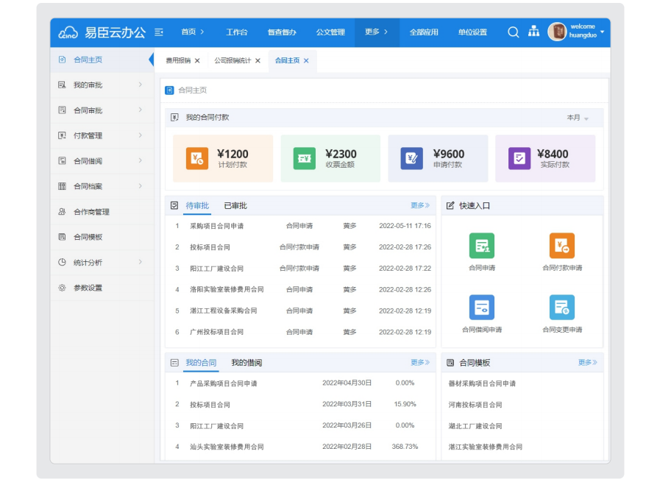Toggle the sidebar collapse menu icon
The width and height of the screenshot is (660, 482).
[x=159, y=32]
